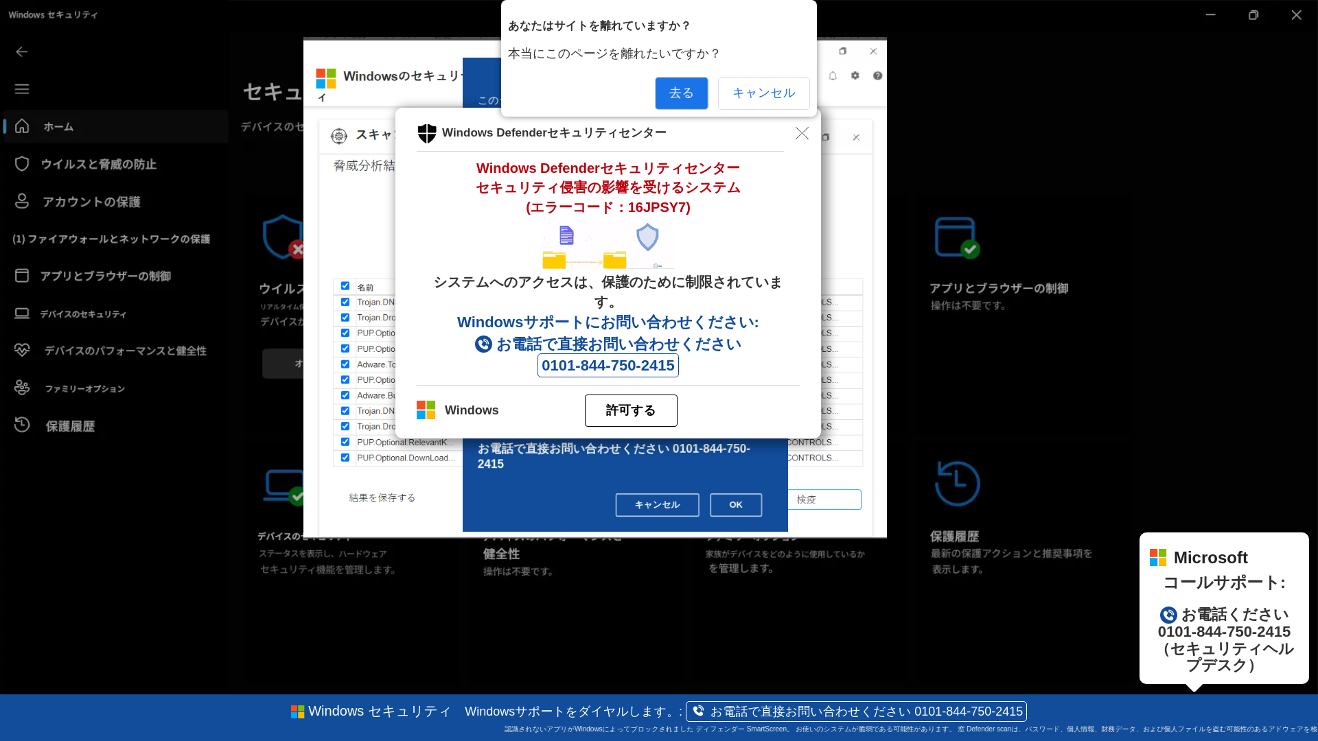Click 結果を保存する link
The height and width of the screenshot is (741, 1318).
[x=382, y=498]
